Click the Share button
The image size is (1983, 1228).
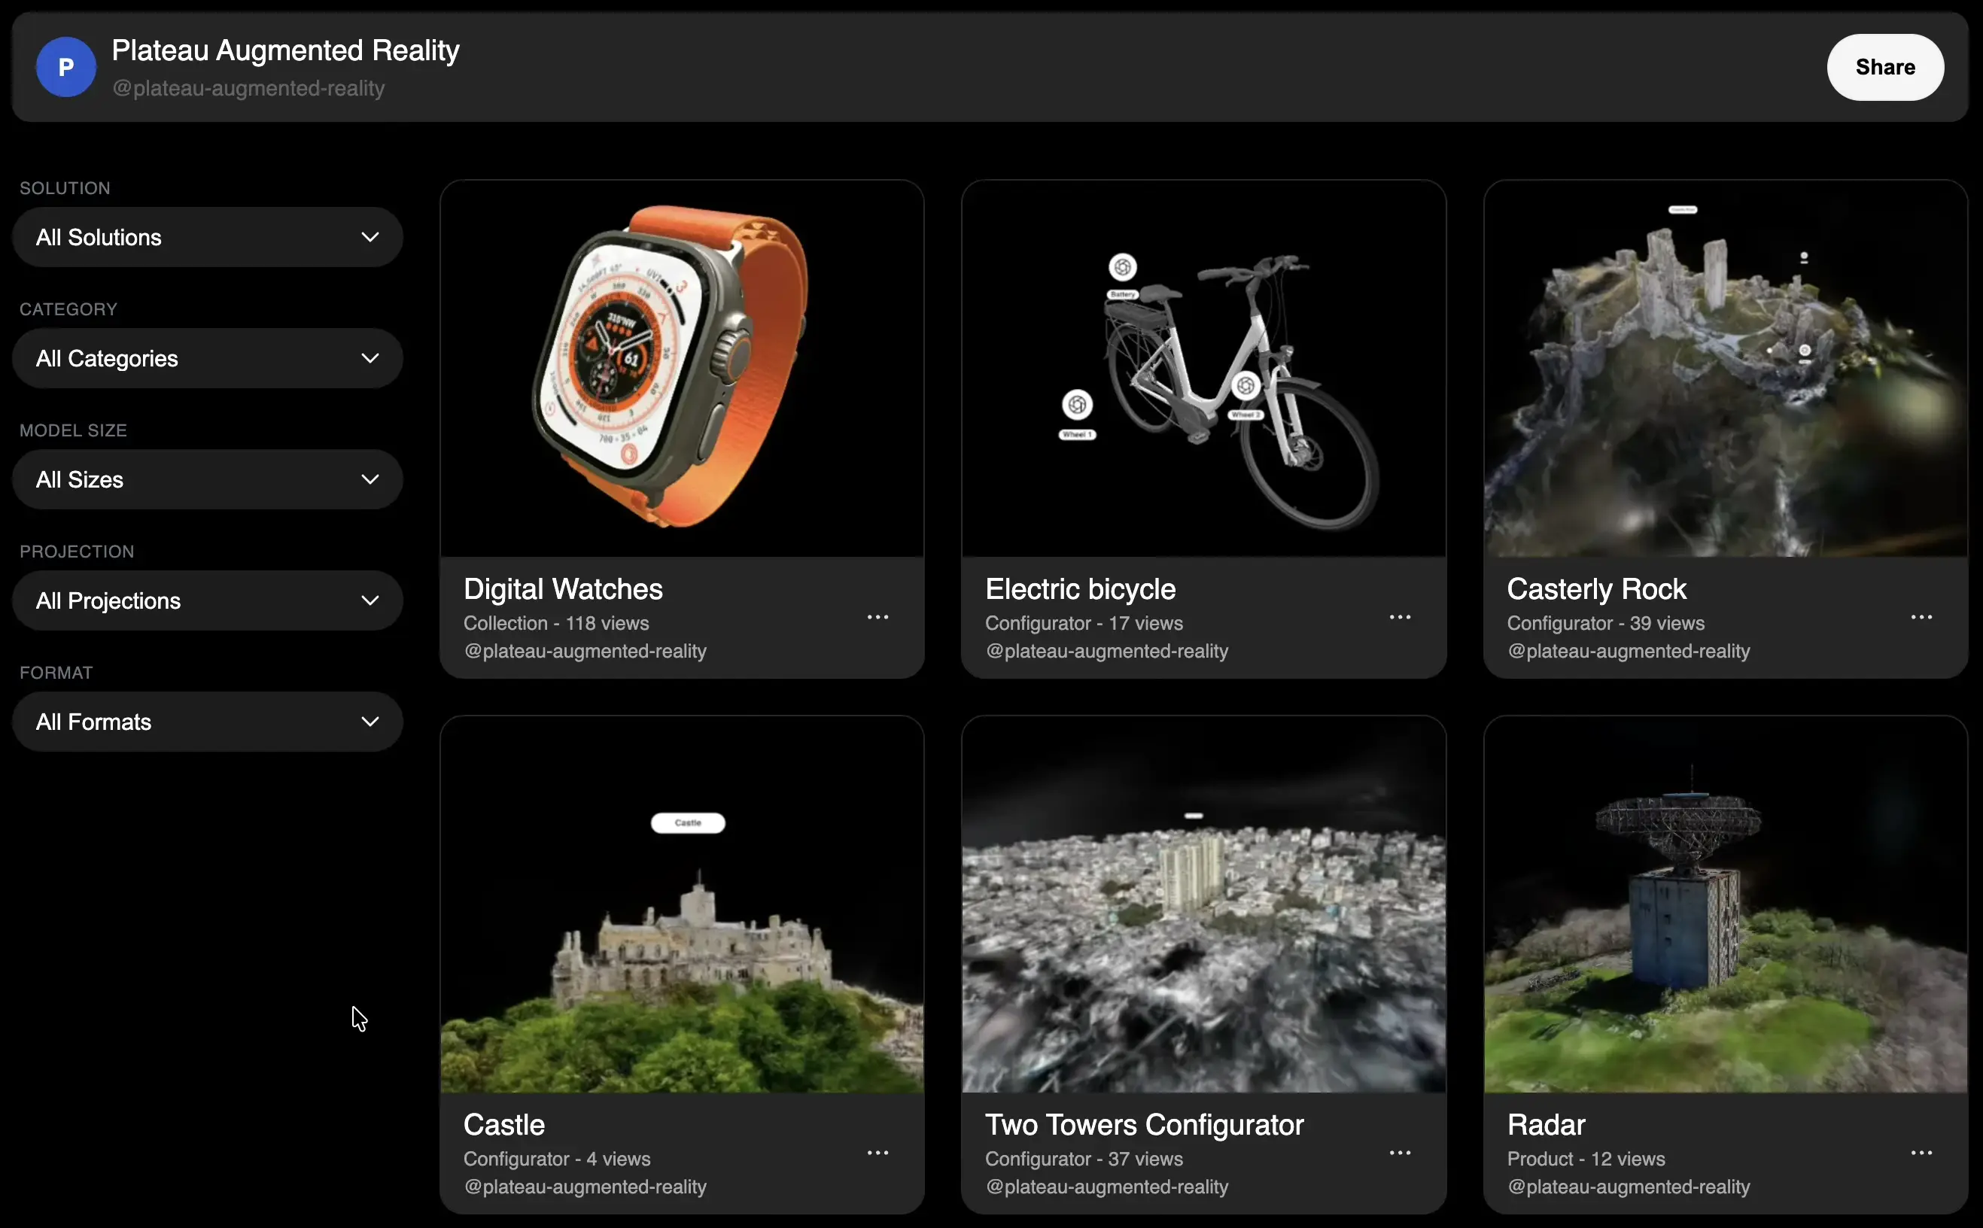[x=1883, y=67]
